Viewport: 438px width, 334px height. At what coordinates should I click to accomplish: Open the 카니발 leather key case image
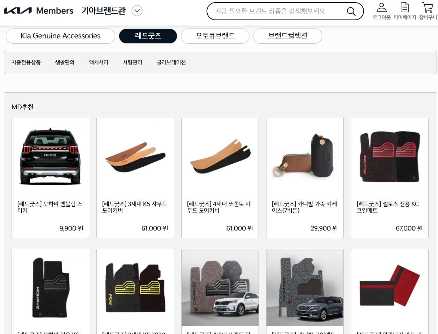coord(305,157)
